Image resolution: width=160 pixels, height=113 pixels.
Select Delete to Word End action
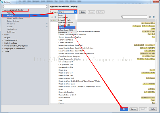(66, 78)
